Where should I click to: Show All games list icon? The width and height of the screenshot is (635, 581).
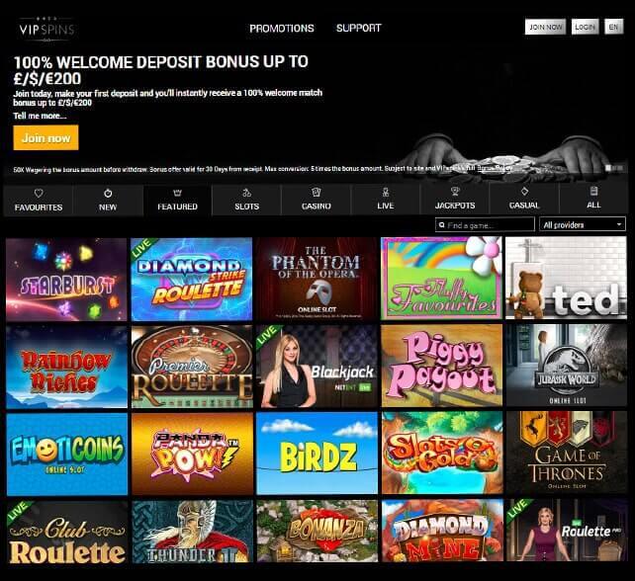(x=593, y=191)
